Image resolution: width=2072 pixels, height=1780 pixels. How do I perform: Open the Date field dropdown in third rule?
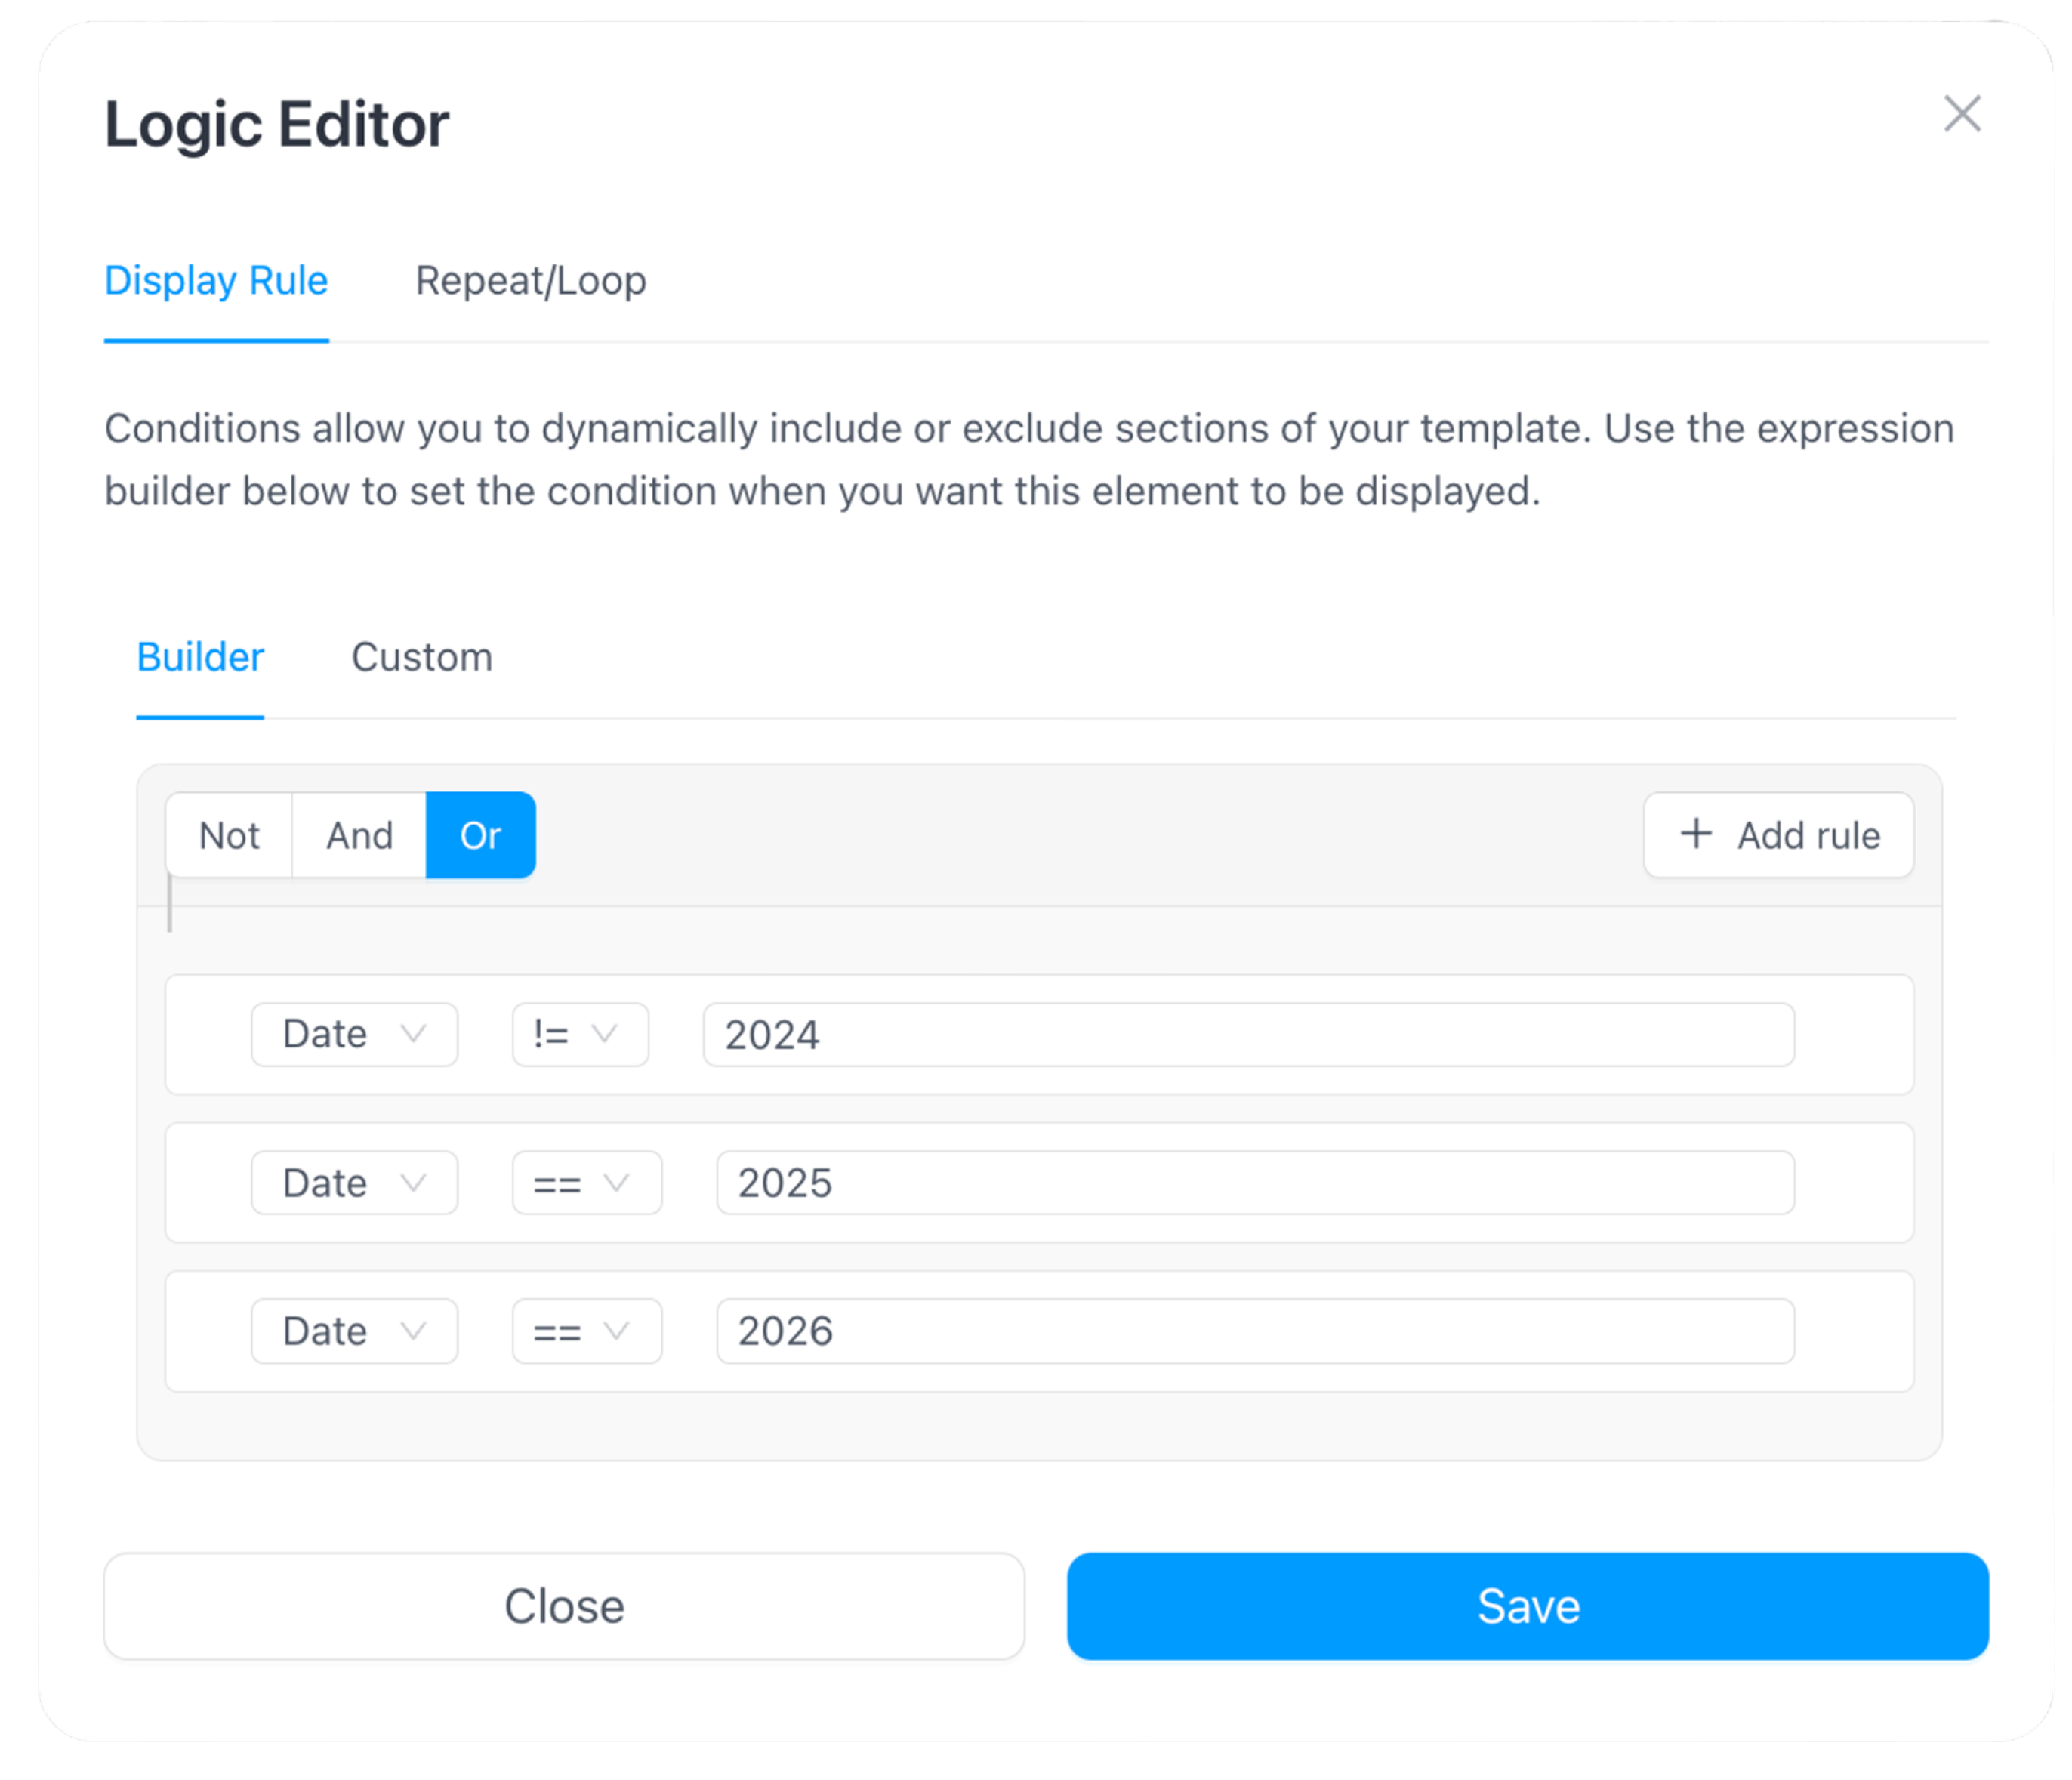tap(354, 1331)
